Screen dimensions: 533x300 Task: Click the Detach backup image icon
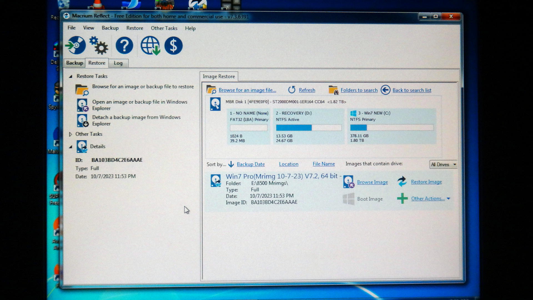tap(82, 121)
